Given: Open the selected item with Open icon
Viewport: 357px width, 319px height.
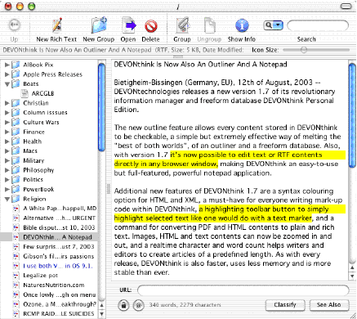Looking at the screenshot, I should (x=128, y=25).
